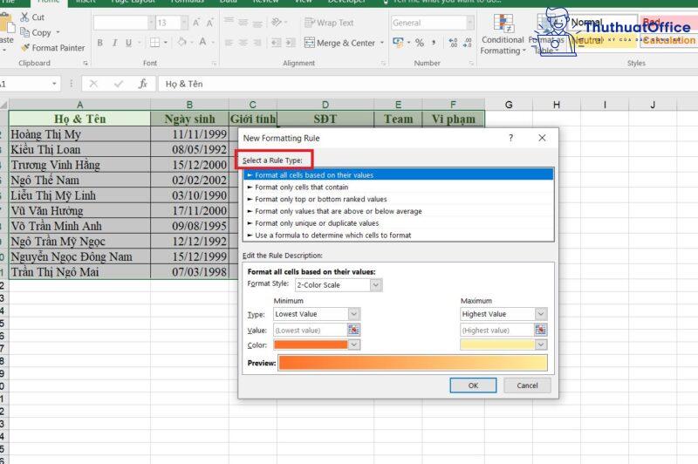
Task: Click the Insert Function fx icon
Action: (x=143, y=84)
